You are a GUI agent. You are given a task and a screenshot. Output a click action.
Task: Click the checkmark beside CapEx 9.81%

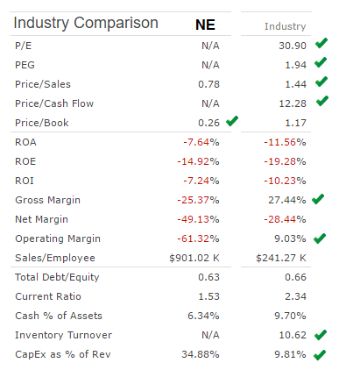pyautogui.click(x=320, y=355)
